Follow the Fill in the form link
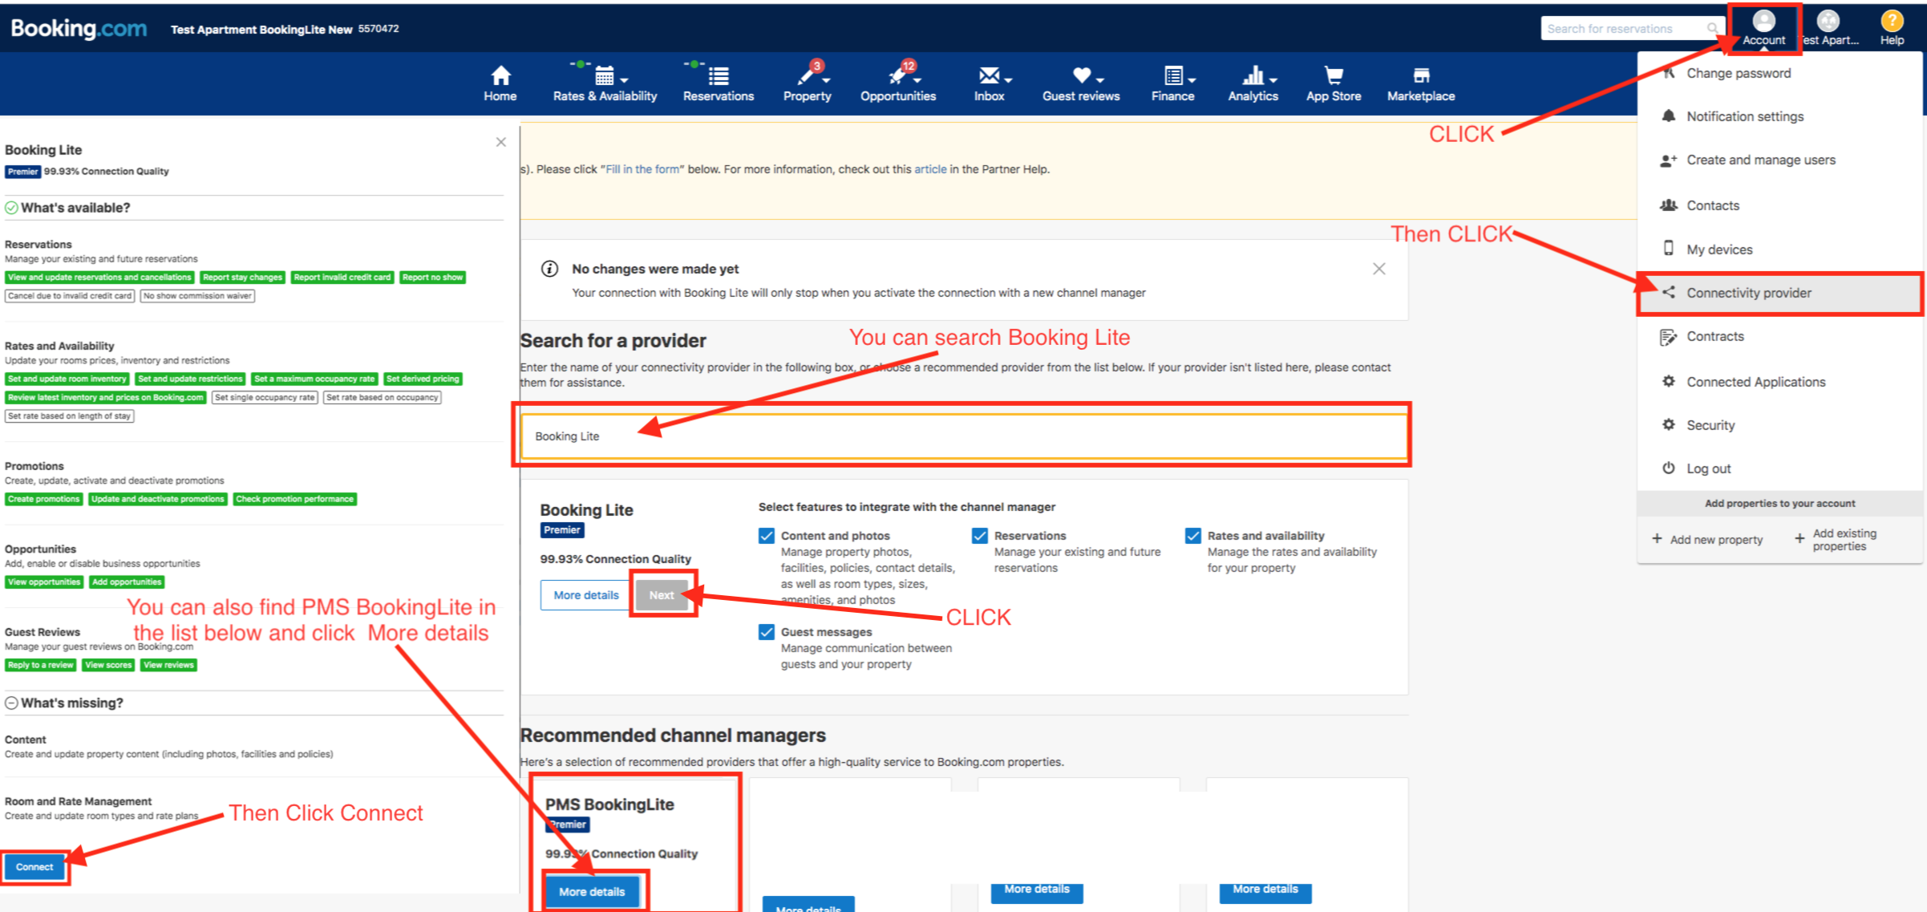The image size is (1927, 912). (642, 169)
